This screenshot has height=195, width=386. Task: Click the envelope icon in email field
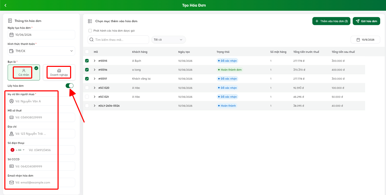tap(12, 182)
